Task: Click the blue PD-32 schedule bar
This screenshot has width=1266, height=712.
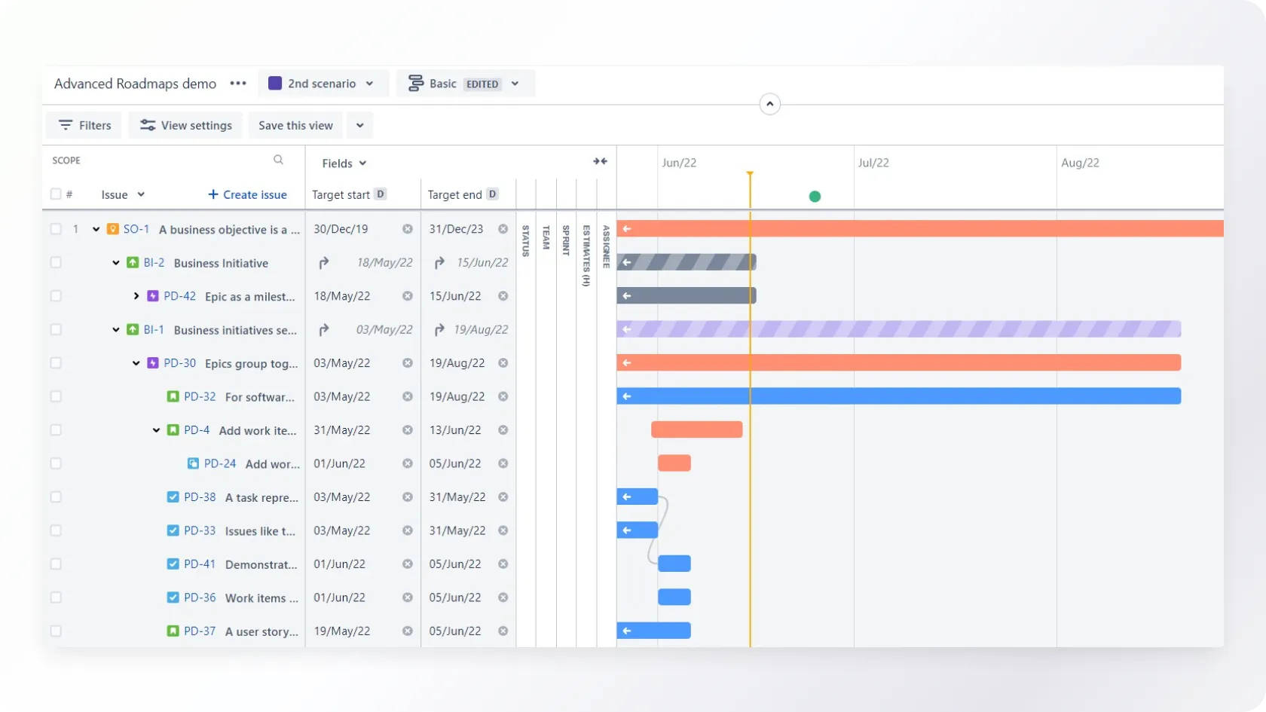Action: tap(904, 396)
